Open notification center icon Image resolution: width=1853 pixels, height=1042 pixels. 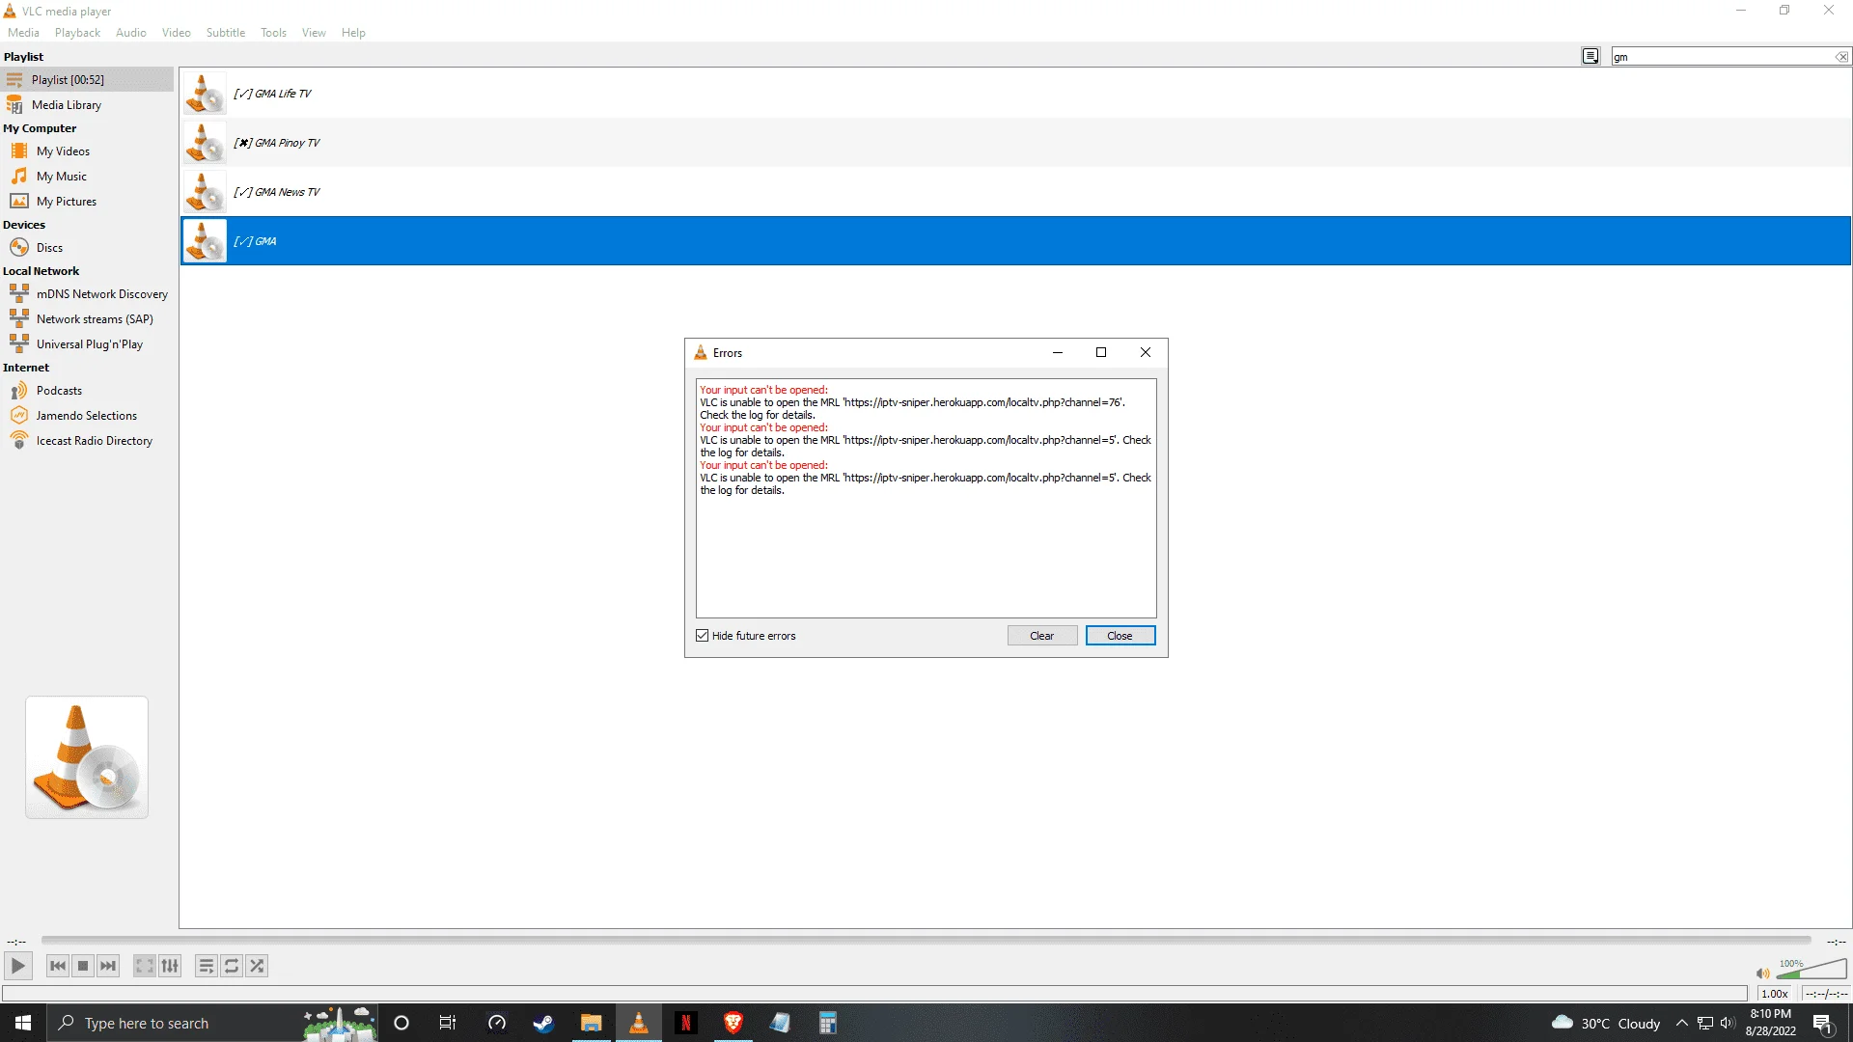[1823, 1024]
